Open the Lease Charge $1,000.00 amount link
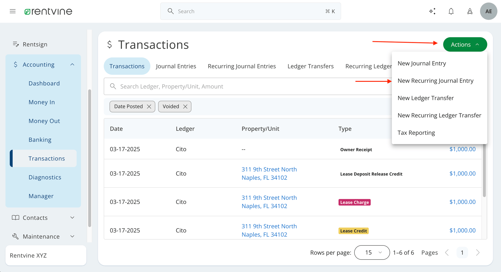The height and width of the screenshot is (272, 501). click(x=462, y=202)
